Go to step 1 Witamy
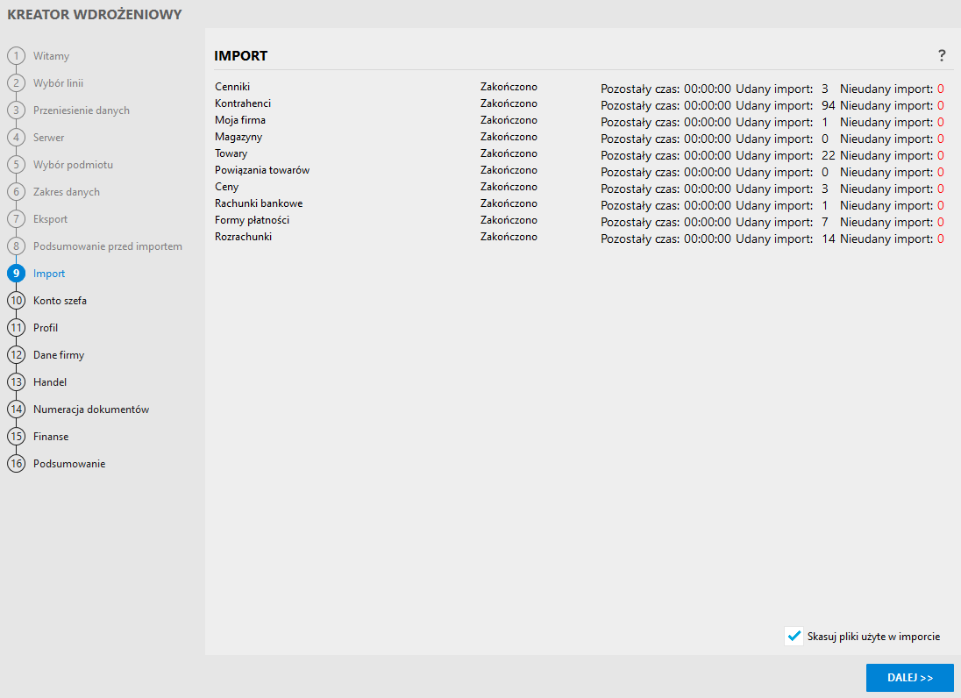Screen dimensions: 961x698 point(38,56)
